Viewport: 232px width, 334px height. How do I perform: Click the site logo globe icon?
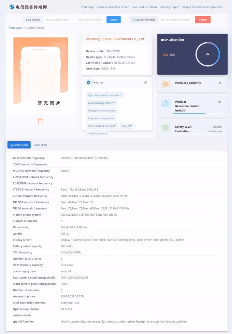12,7
